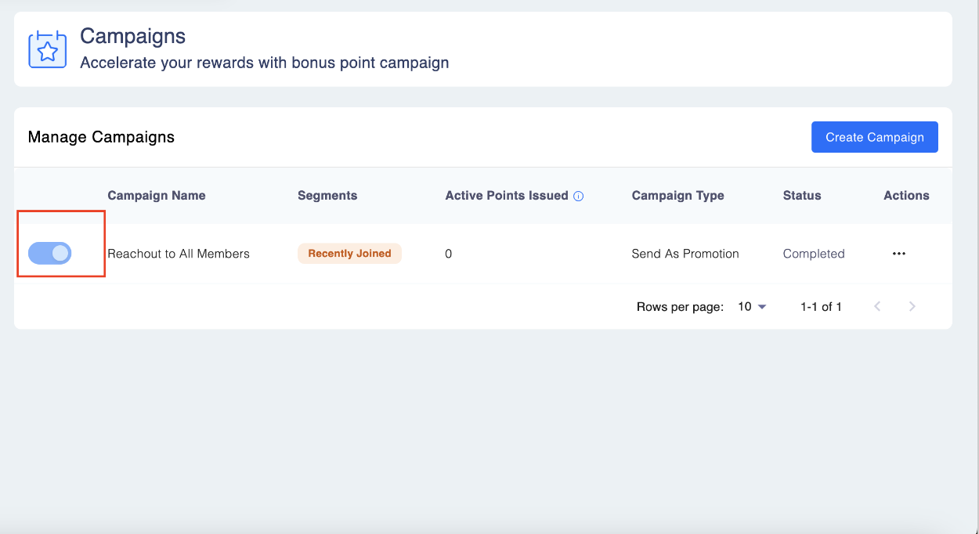The width and height of the screenshot is (979, 534).
Task: Click the Status column header
Action: [802, 196]
